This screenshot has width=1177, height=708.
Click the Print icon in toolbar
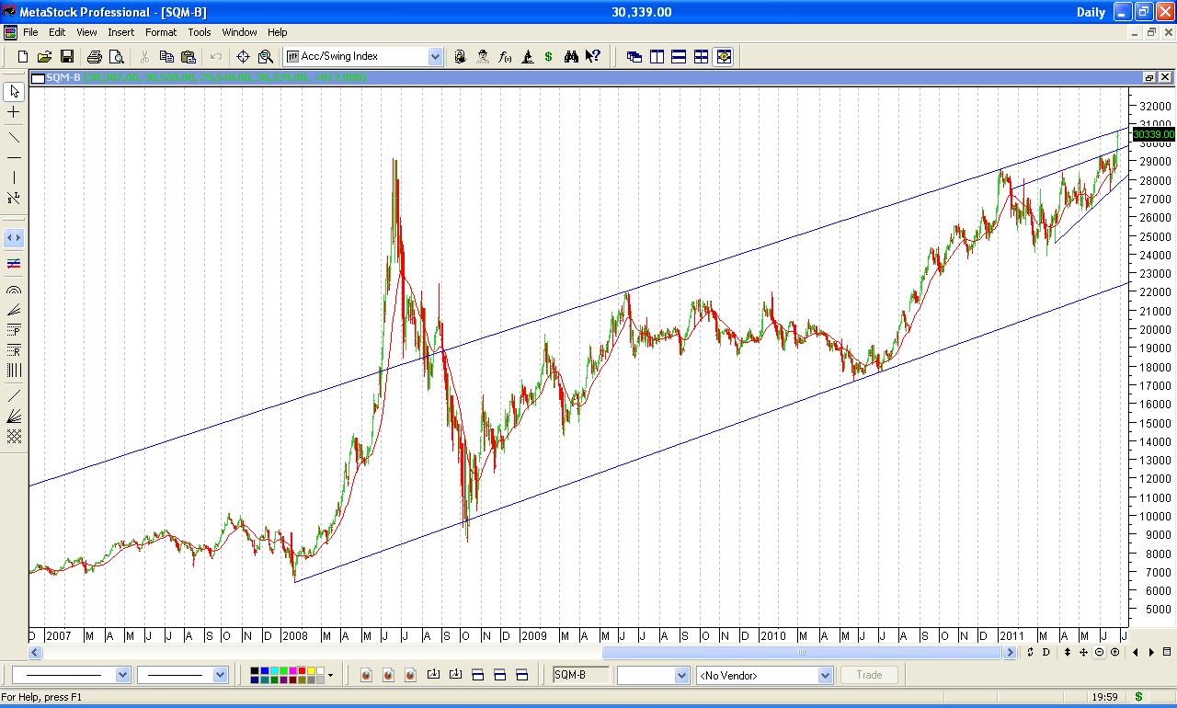point(94,57)
